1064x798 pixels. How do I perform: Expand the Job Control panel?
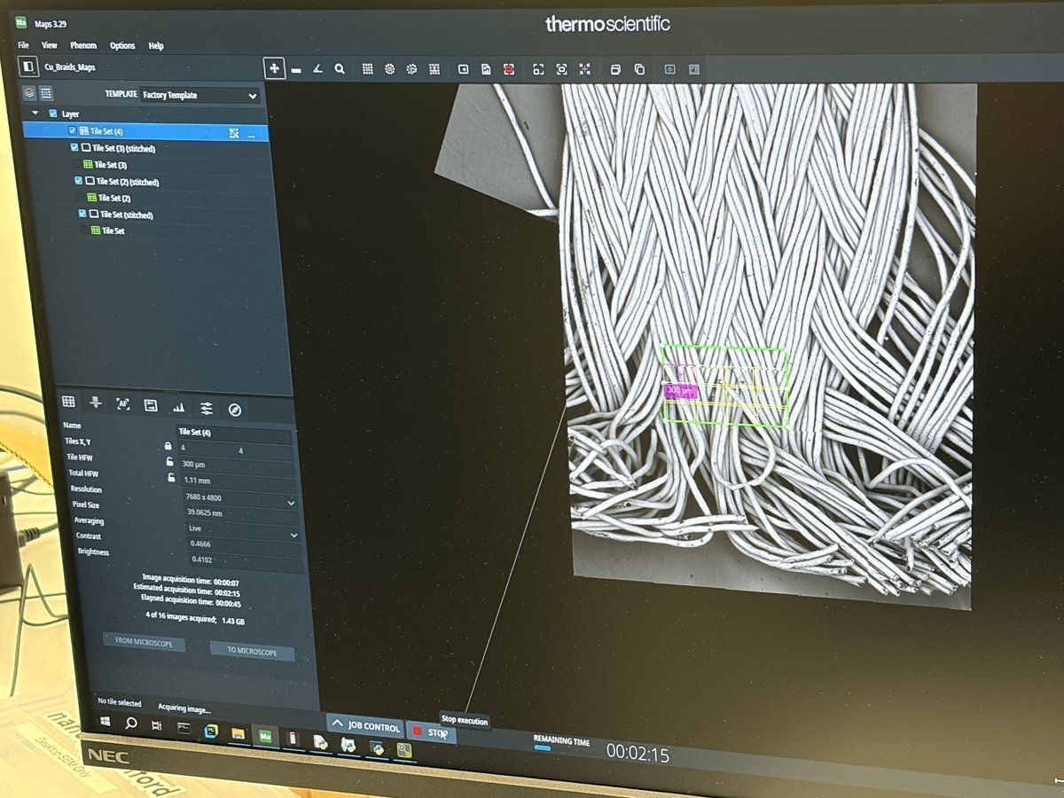click(x=366, y=725)
